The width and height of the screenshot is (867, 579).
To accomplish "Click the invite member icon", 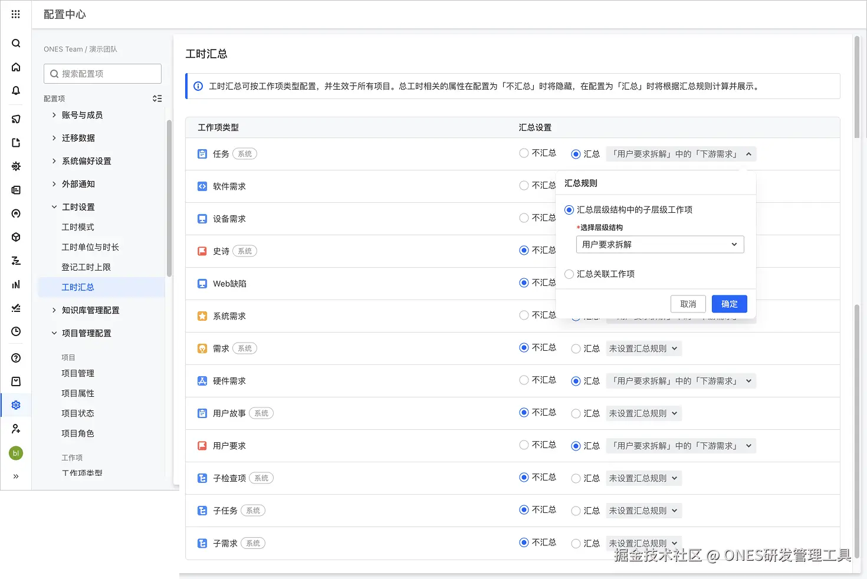I will pos(16,429).
